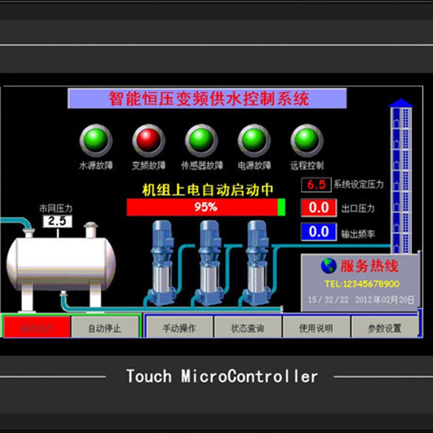Image resolution: width=433 pixels, height=433 pixels.
Task: Click the TEL:12345678900 phone number
Action: pos(362,284)
